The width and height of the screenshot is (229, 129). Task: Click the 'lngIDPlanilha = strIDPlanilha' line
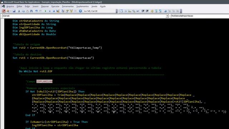(55, 125)
